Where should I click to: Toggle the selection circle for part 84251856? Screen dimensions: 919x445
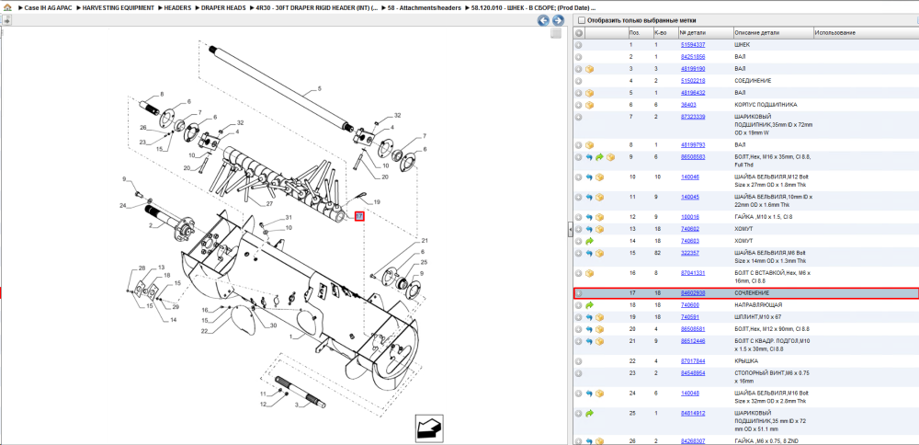(578, 57)
